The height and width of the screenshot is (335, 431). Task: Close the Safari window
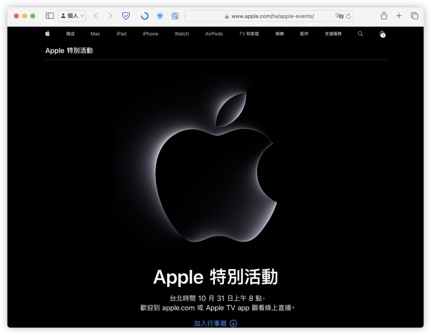[x=16, y=16]
